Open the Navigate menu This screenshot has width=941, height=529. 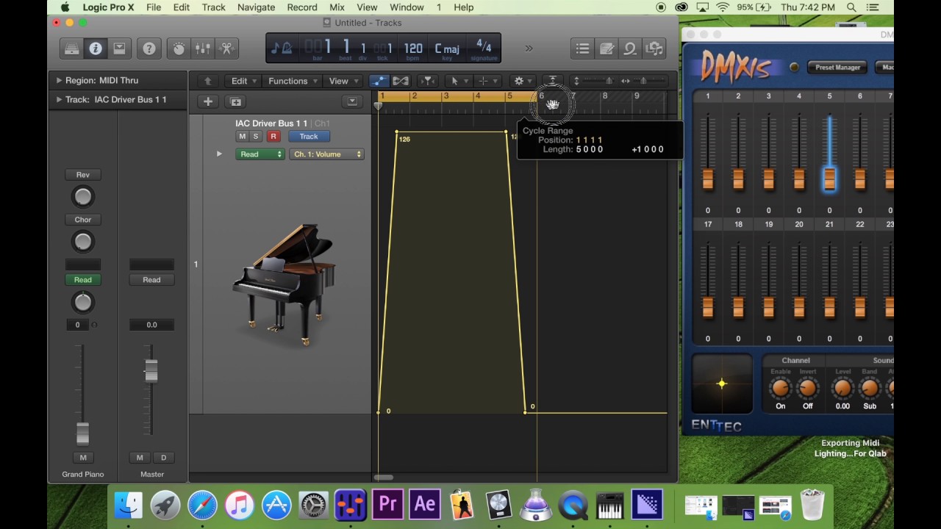point(256,7)
